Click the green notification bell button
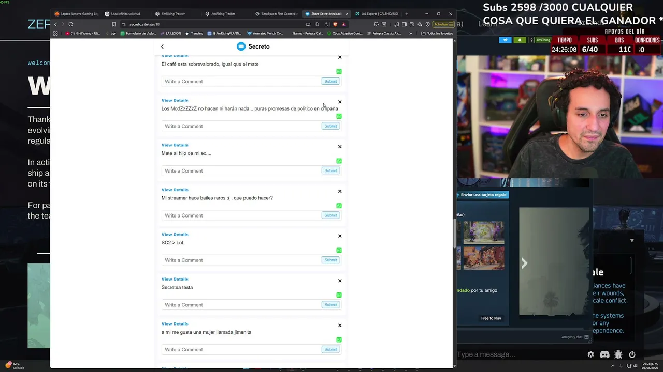 (x=520, y=40)
